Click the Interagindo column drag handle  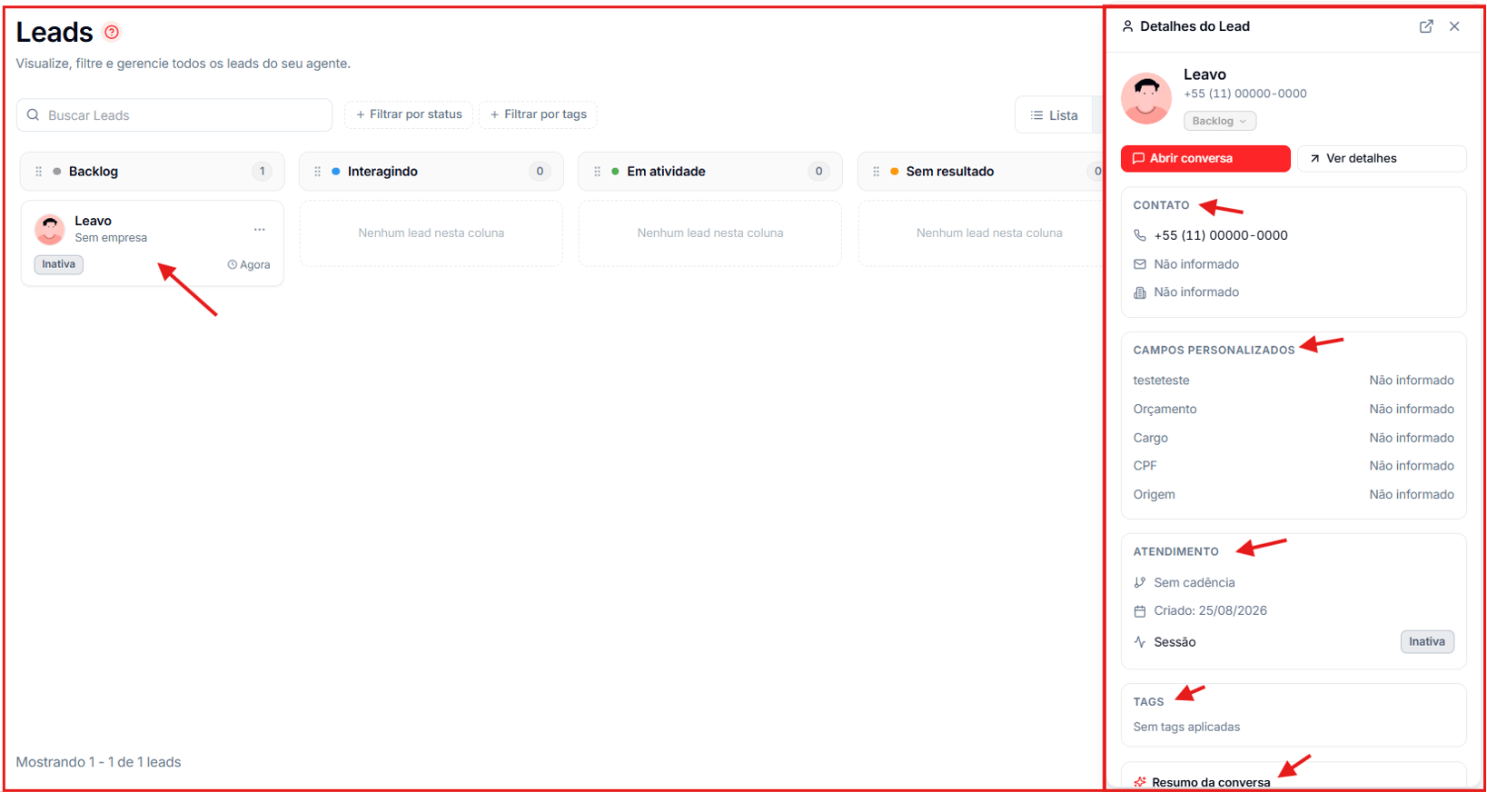pos(317,172)
